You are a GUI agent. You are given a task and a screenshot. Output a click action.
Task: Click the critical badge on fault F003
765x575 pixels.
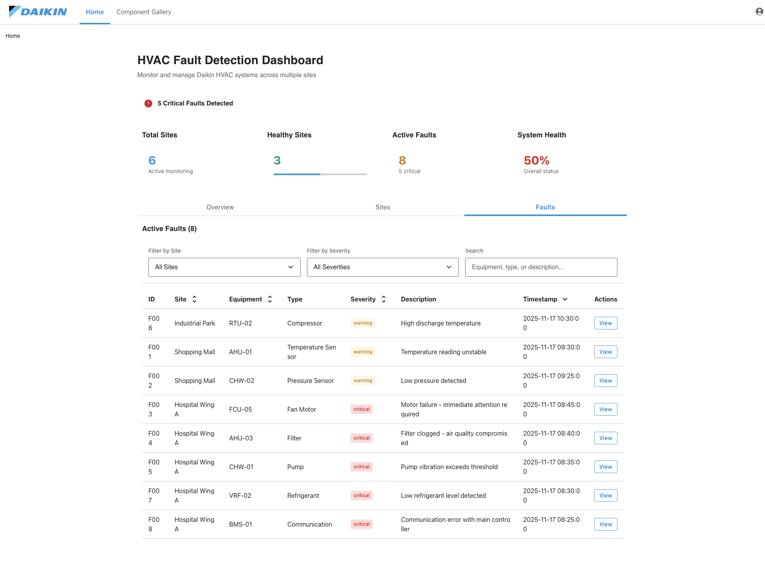pos(361,409)
